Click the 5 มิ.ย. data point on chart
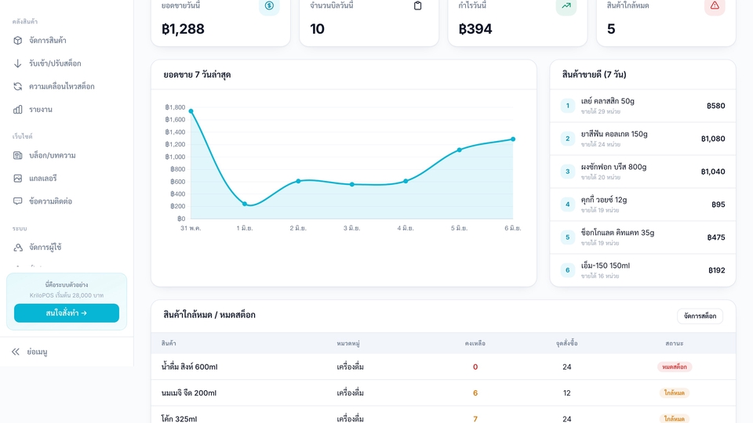This screenshot has height=423, width=753. point(460,150)
